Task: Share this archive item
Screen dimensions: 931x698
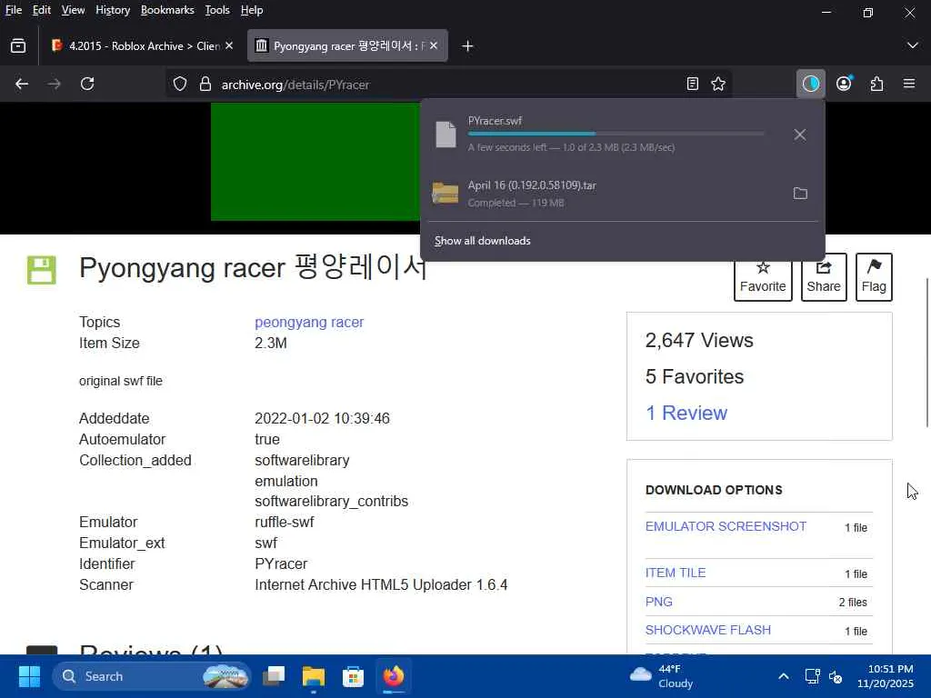Action: click(x=824, y=277)
